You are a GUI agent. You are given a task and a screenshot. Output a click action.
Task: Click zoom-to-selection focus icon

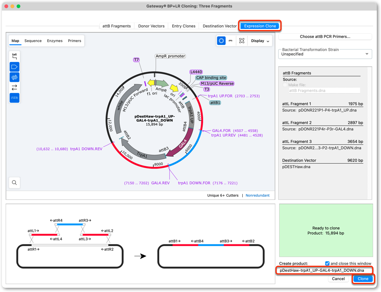242,41
